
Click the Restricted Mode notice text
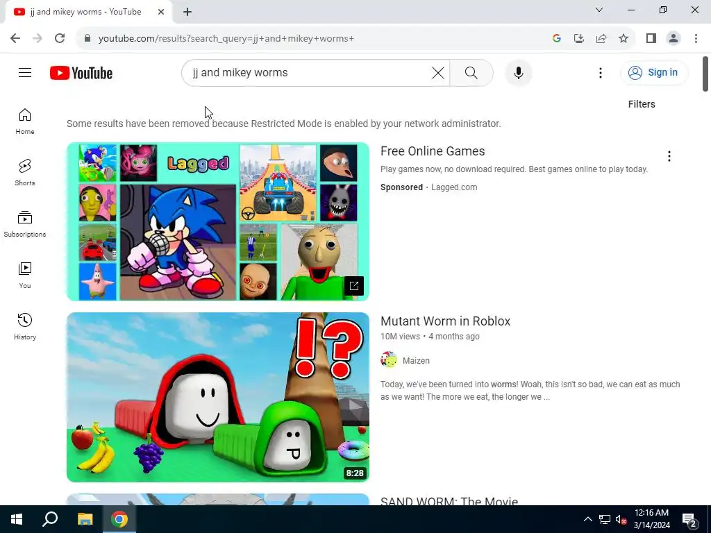(284, 124)
